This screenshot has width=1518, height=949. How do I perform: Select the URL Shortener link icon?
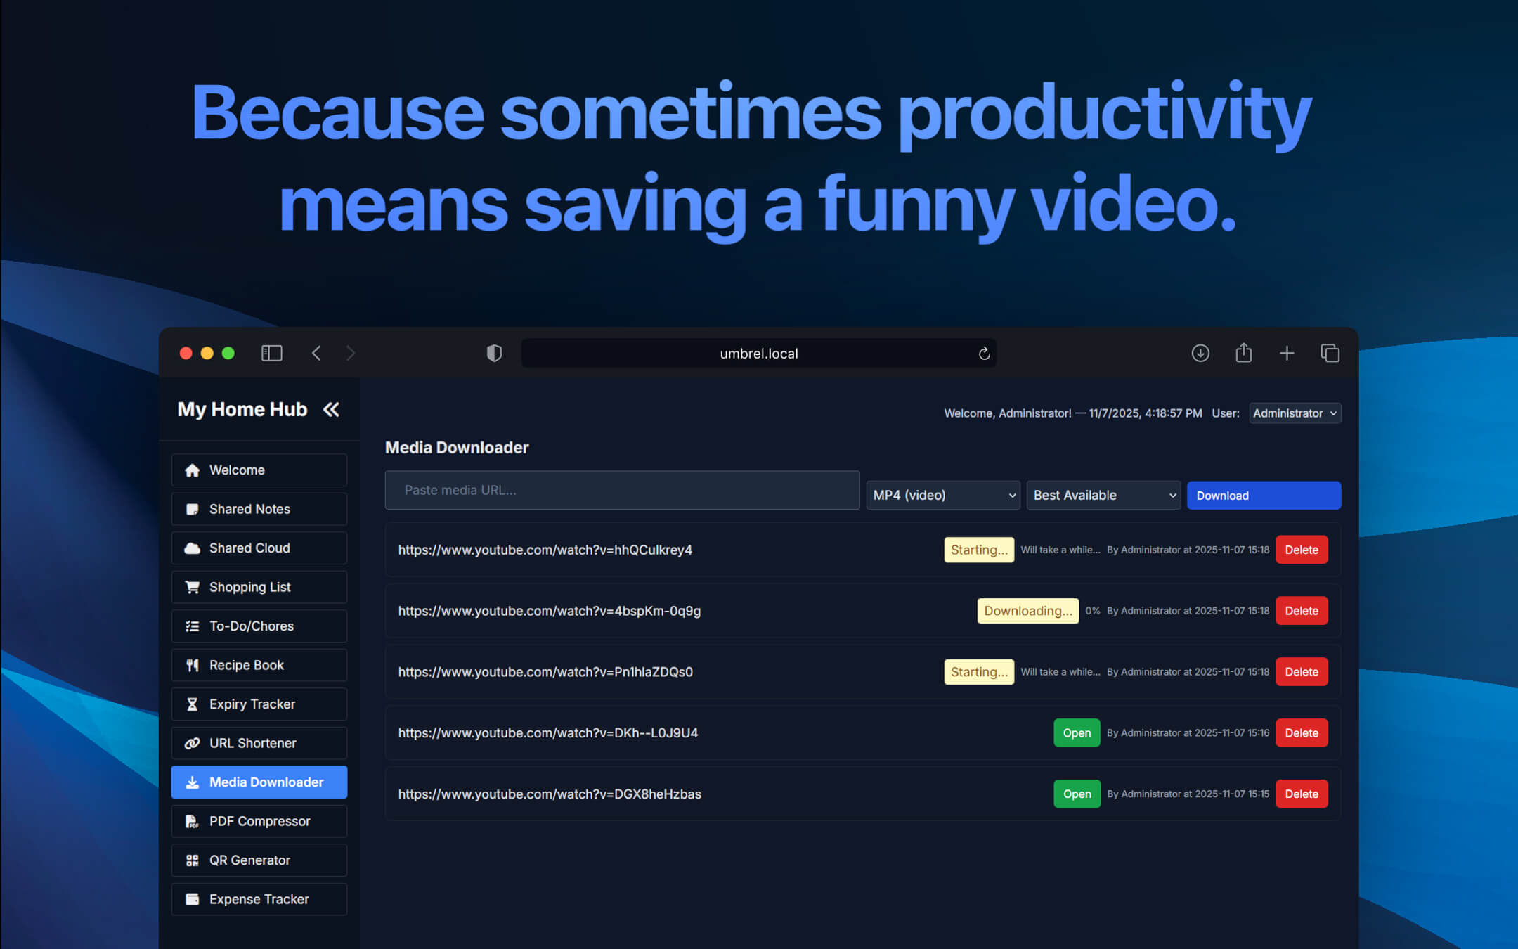click(x=194, y=742)
